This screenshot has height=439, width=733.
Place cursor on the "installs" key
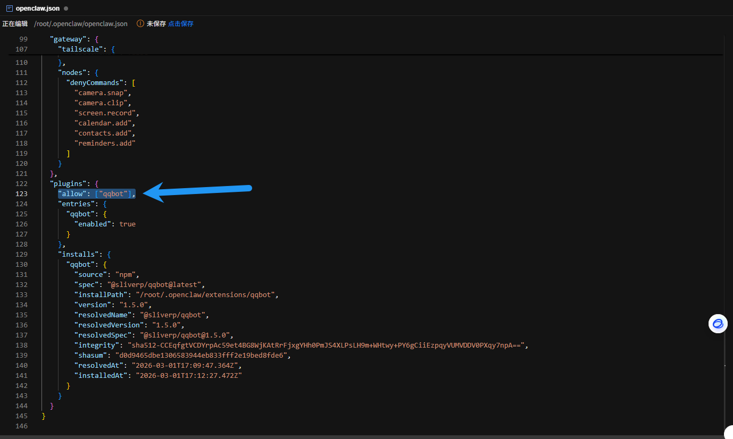[x=78, y=255]
